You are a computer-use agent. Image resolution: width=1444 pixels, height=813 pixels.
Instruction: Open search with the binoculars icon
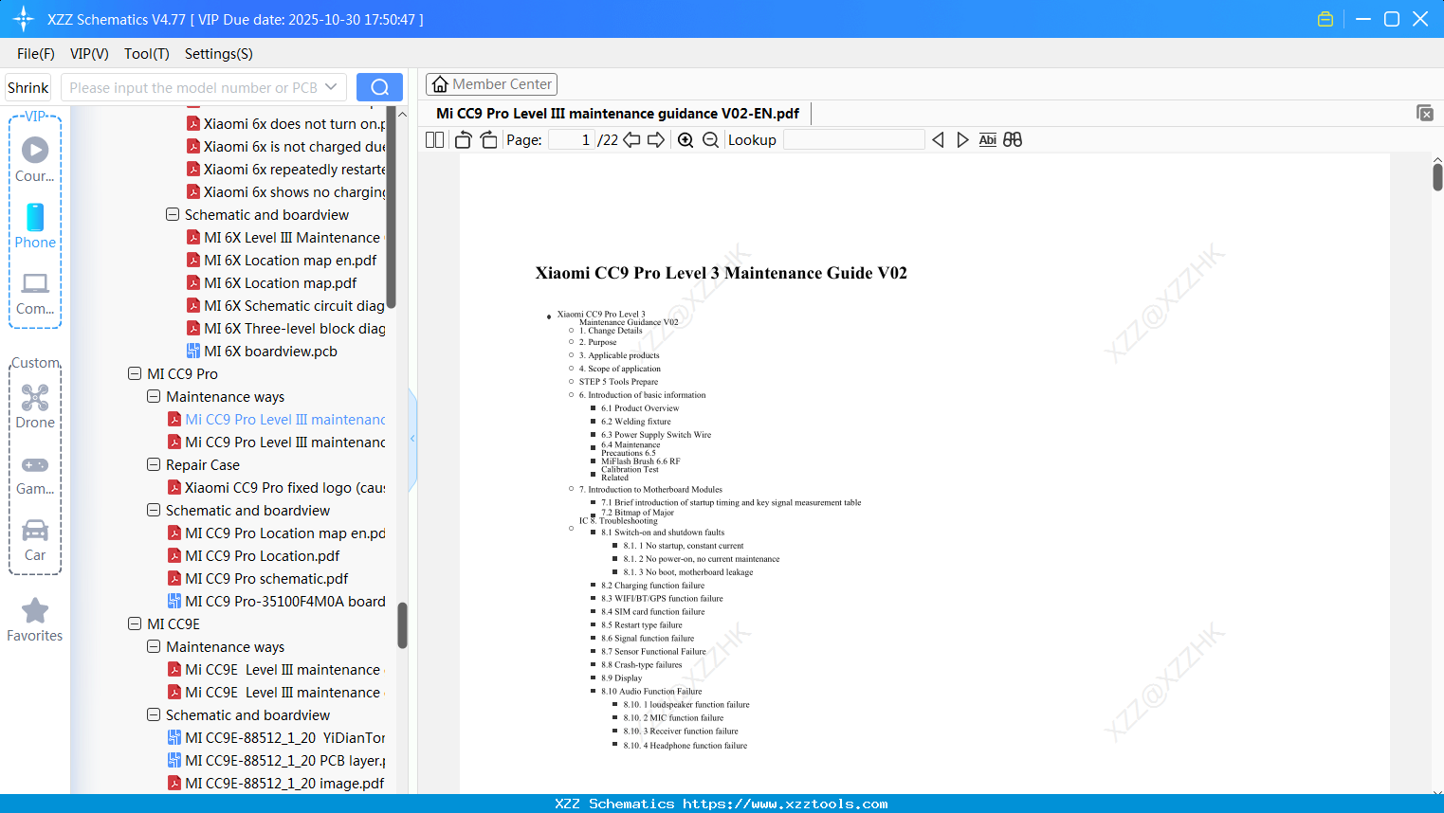[1012, 139]
